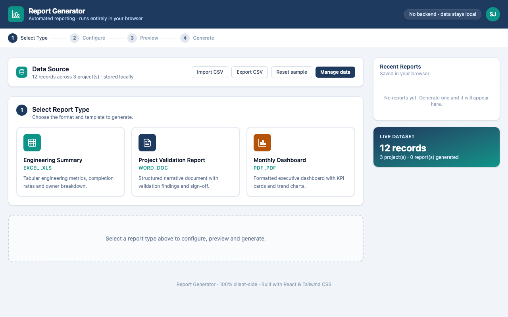Click the Formatted executive dashboard description
Screen dimensions: 508x317
(x=299, y=182)
